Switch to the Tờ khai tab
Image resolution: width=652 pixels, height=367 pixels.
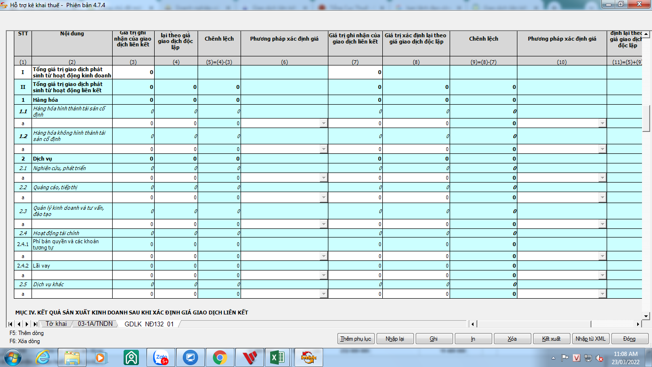[56, 324]
